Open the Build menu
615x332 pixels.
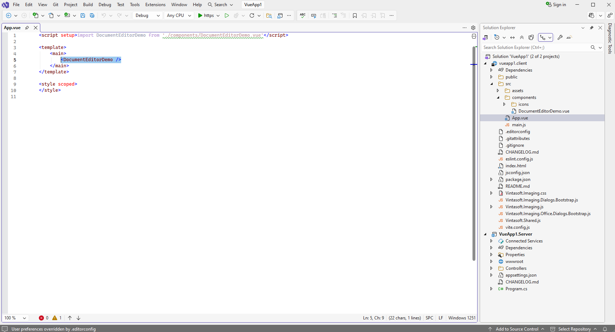(x=88, y=5)
